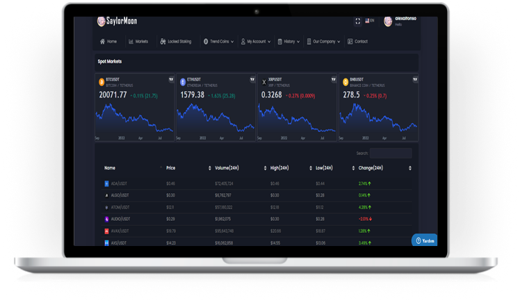This screenshot has height=303, width=520.
Task: Expand the My Account dropdown
Action: (258, 42)
